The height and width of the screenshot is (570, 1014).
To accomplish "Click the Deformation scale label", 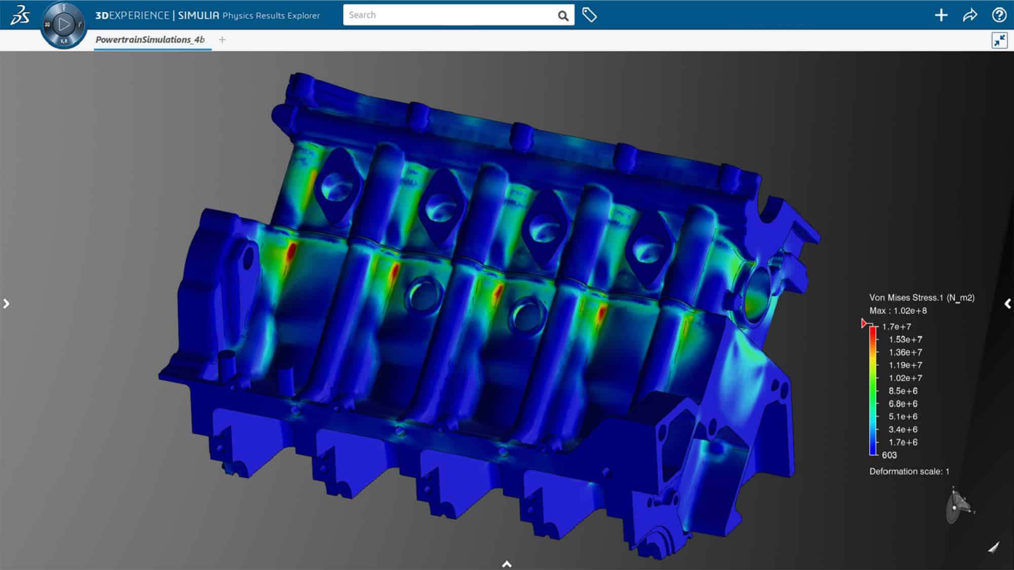I will click(909, 471).
